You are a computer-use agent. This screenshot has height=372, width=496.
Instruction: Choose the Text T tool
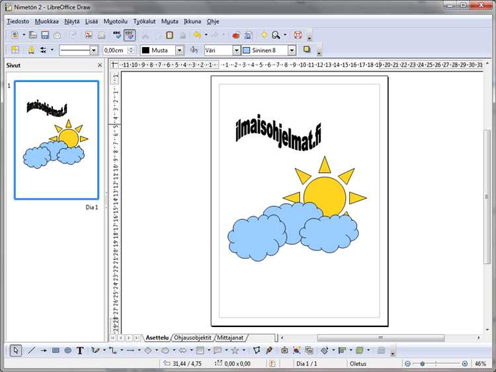(x=80, y=350)
